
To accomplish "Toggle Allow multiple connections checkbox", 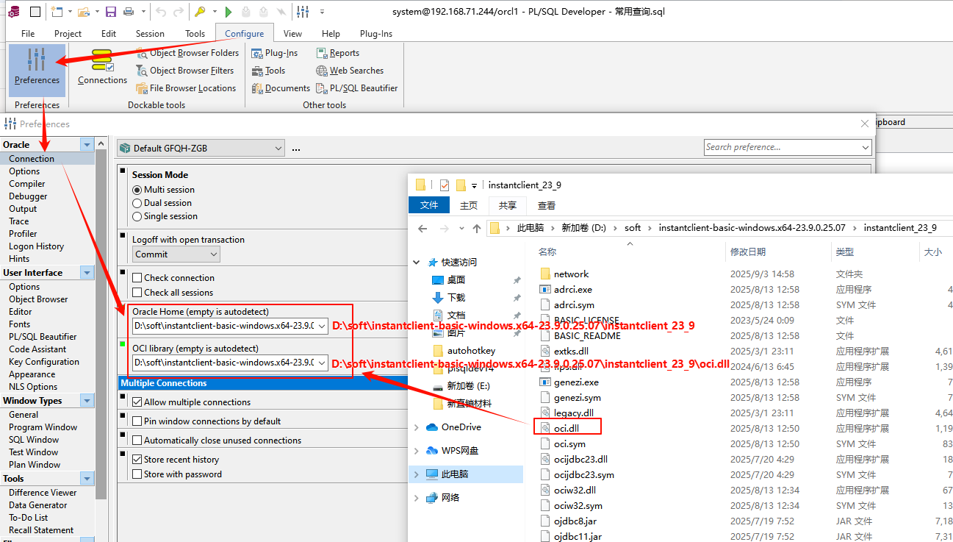I will coord(137,402).
